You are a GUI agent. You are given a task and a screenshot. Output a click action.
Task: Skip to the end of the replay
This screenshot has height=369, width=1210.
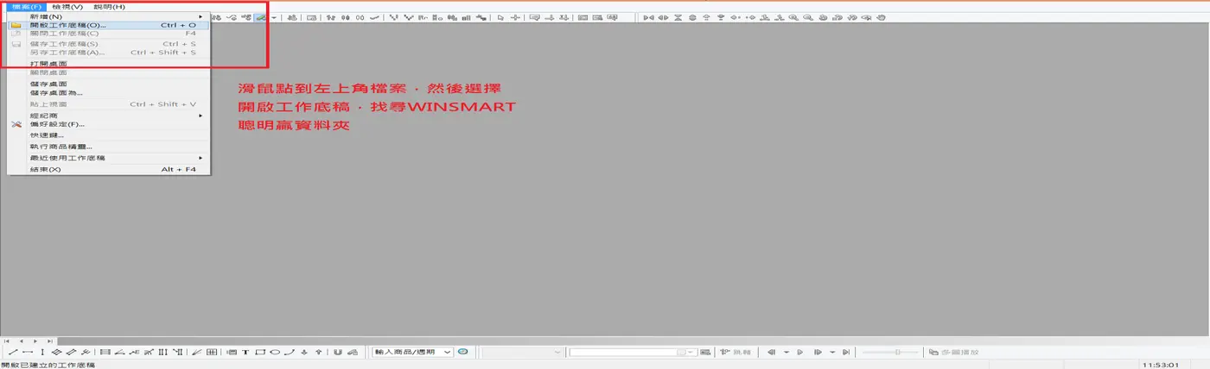[x=845, y=352]
